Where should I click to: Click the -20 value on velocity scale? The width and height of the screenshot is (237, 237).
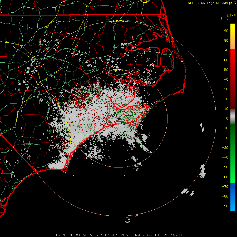225,138
